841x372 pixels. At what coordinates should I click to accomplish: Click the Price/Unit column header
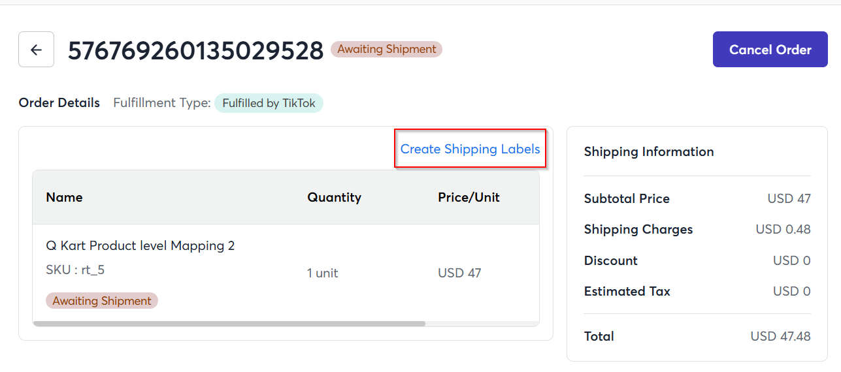[x=469, y=197]
